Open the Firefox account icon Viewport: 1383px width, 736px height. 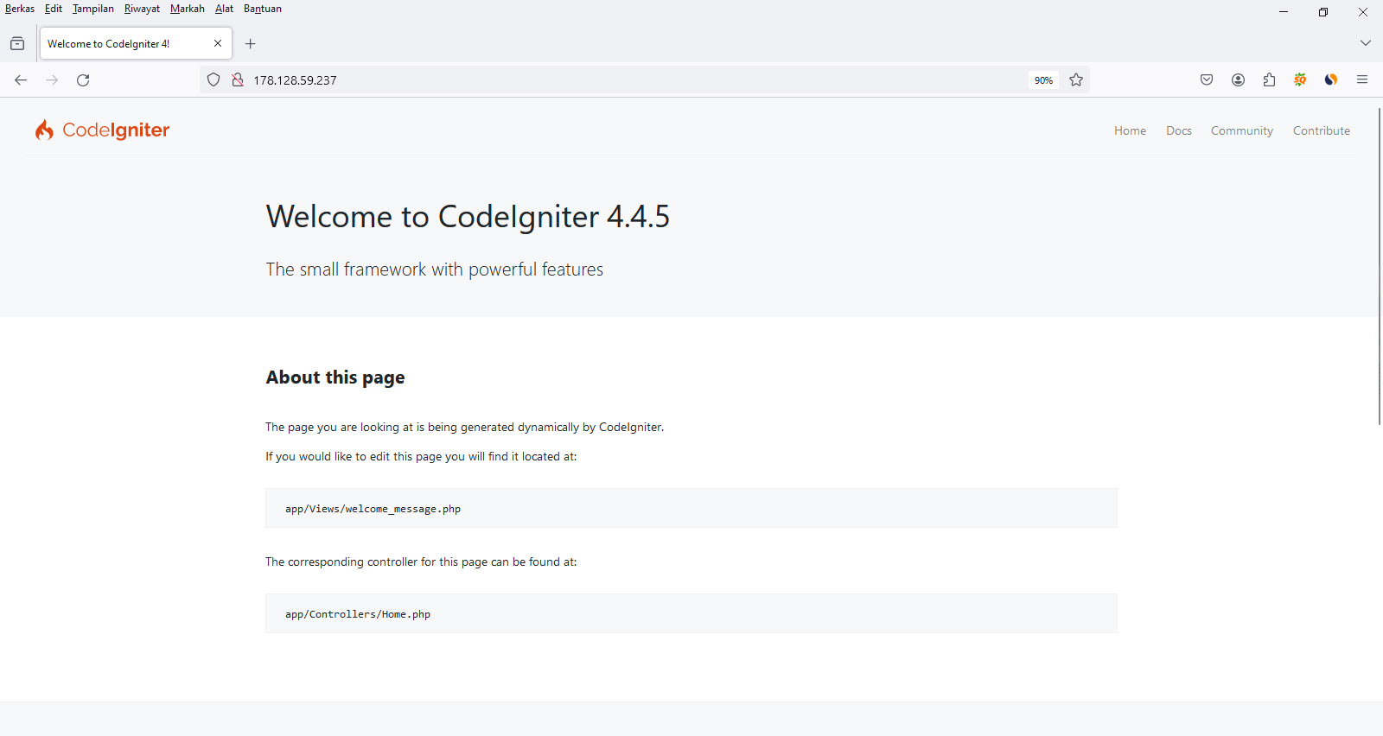tap(1238, 80)
